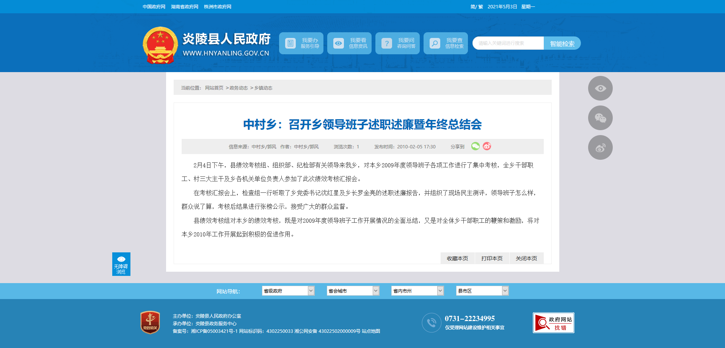Image resolution: width=725 pixels, height=348 pixels.
Task: Click the green WeChat share icon
Action: coord(475,146)
